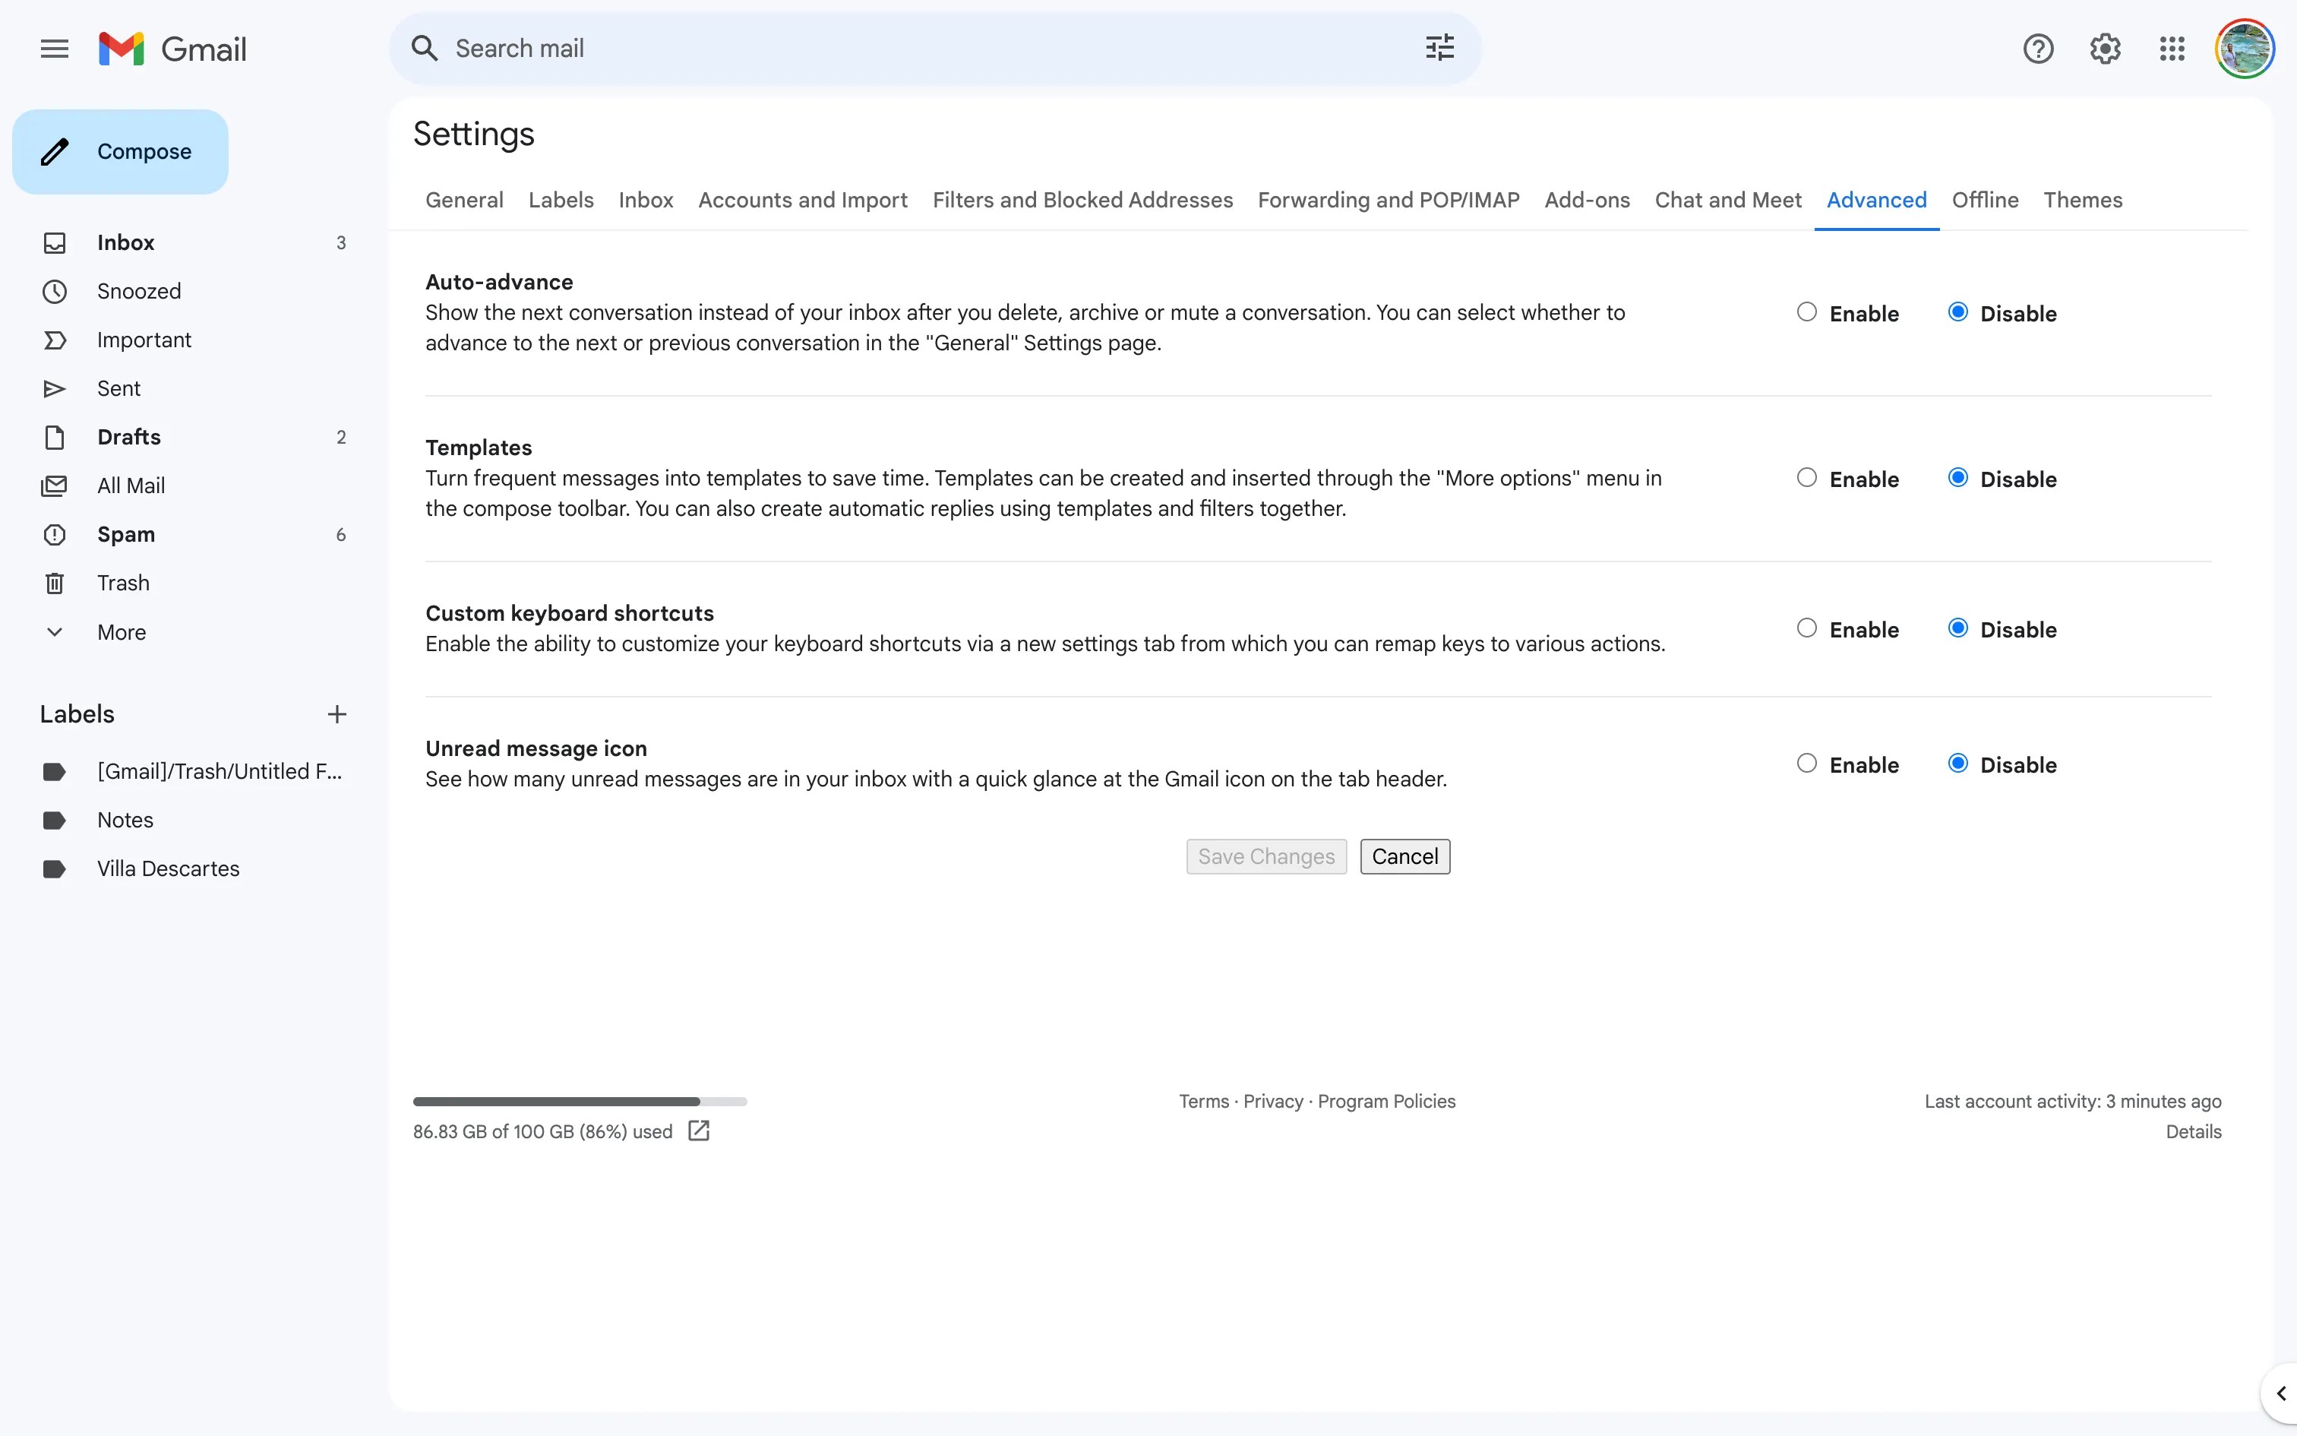Open the Chat and Meet tab
The height and width of the screenshot is (1436, 2297).
click(x=1727, y=201)
